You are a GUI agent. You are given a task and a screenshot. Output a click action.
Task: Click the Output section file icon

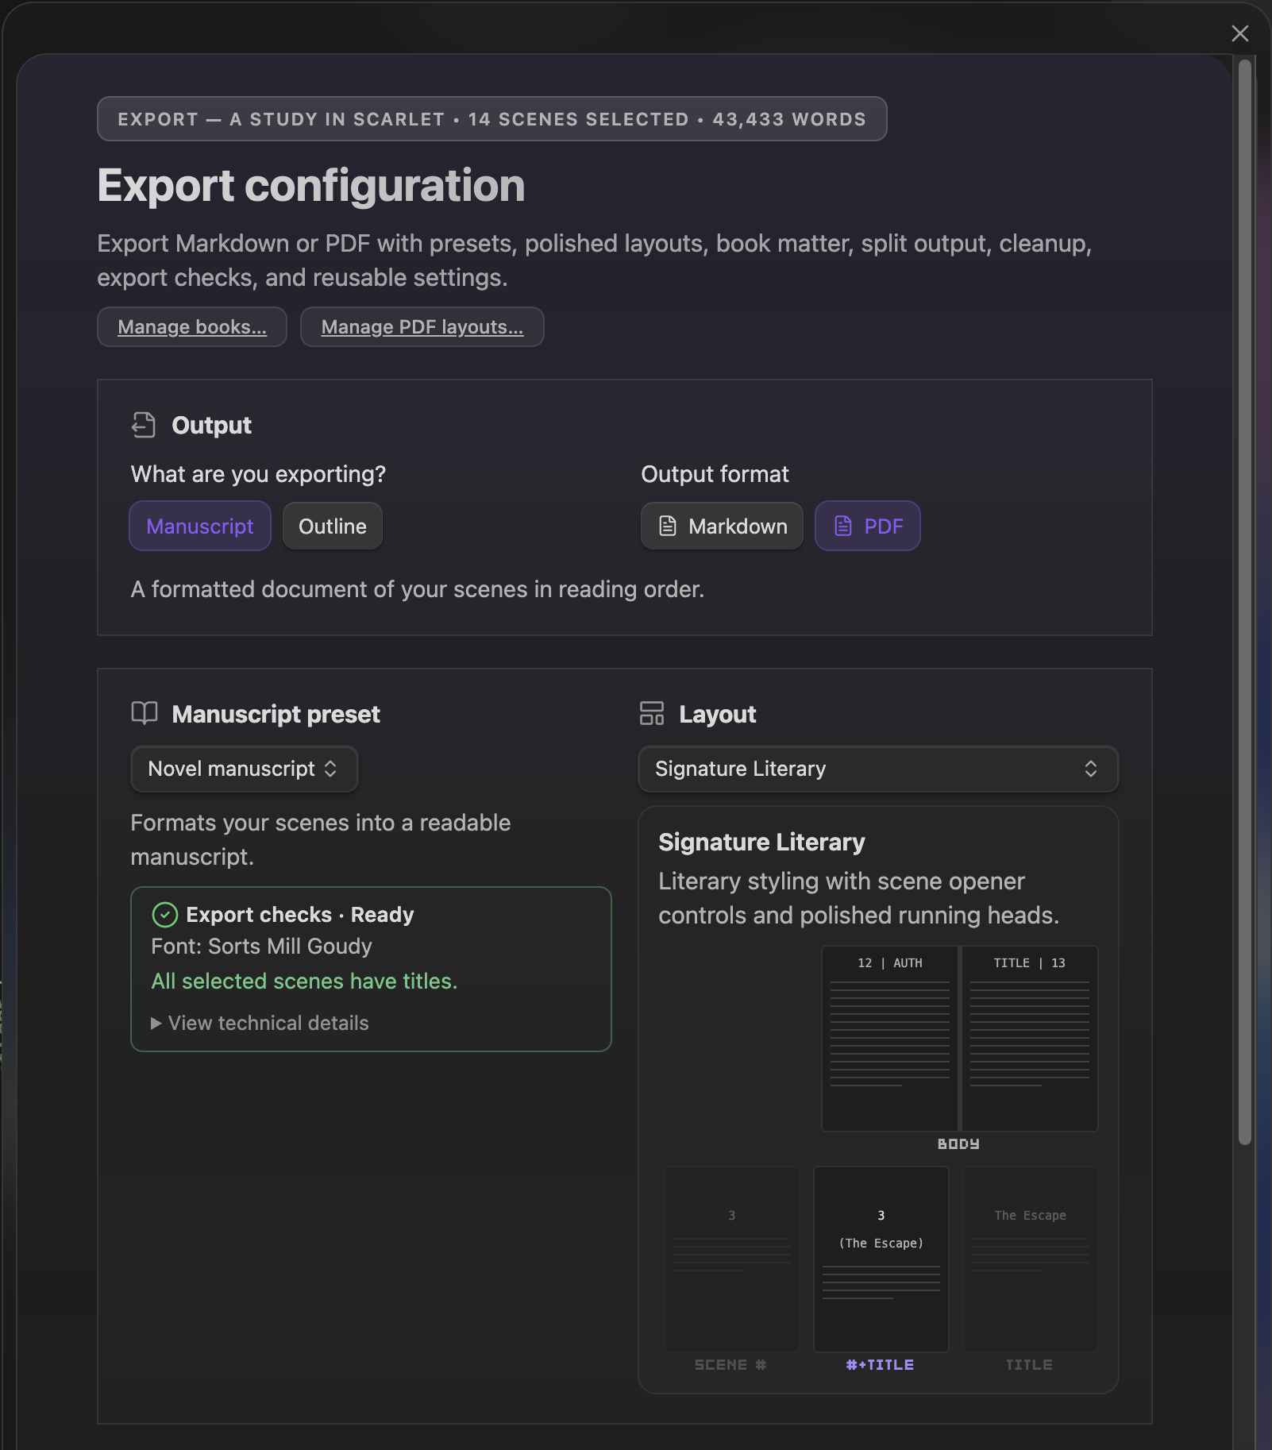pos(144,426)
